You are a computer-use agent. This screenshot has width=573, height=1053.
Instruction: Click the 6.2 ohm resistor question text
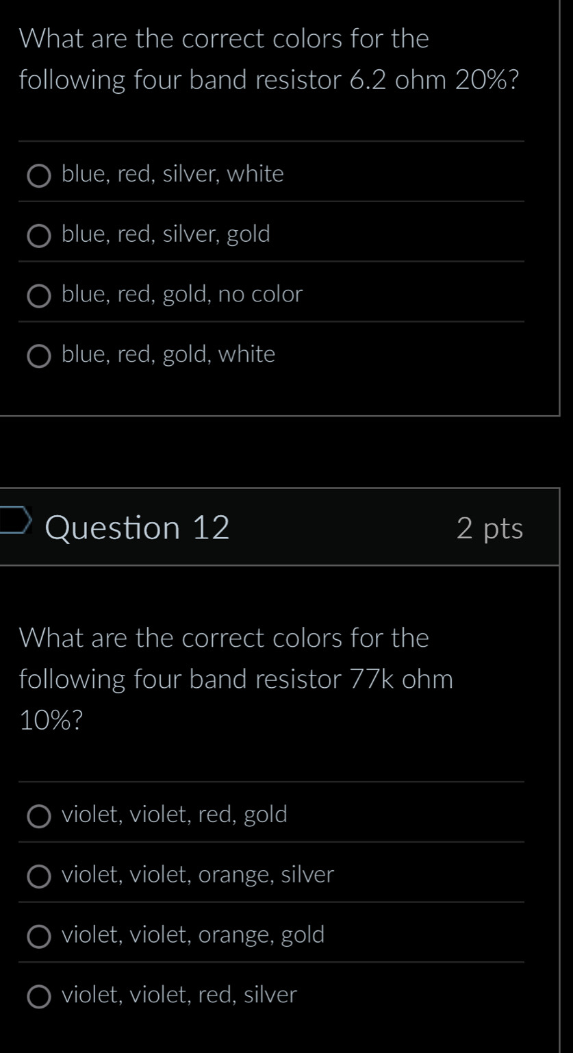point(268,60)
